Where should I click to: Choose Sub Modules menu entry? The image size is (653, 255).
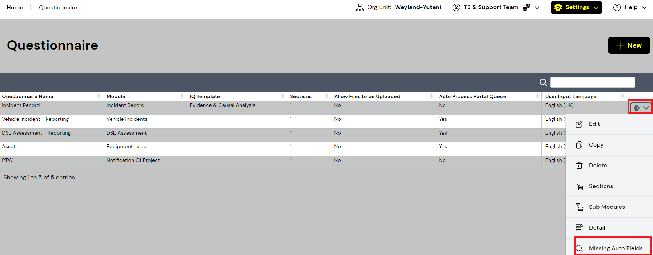pos(606,207)
